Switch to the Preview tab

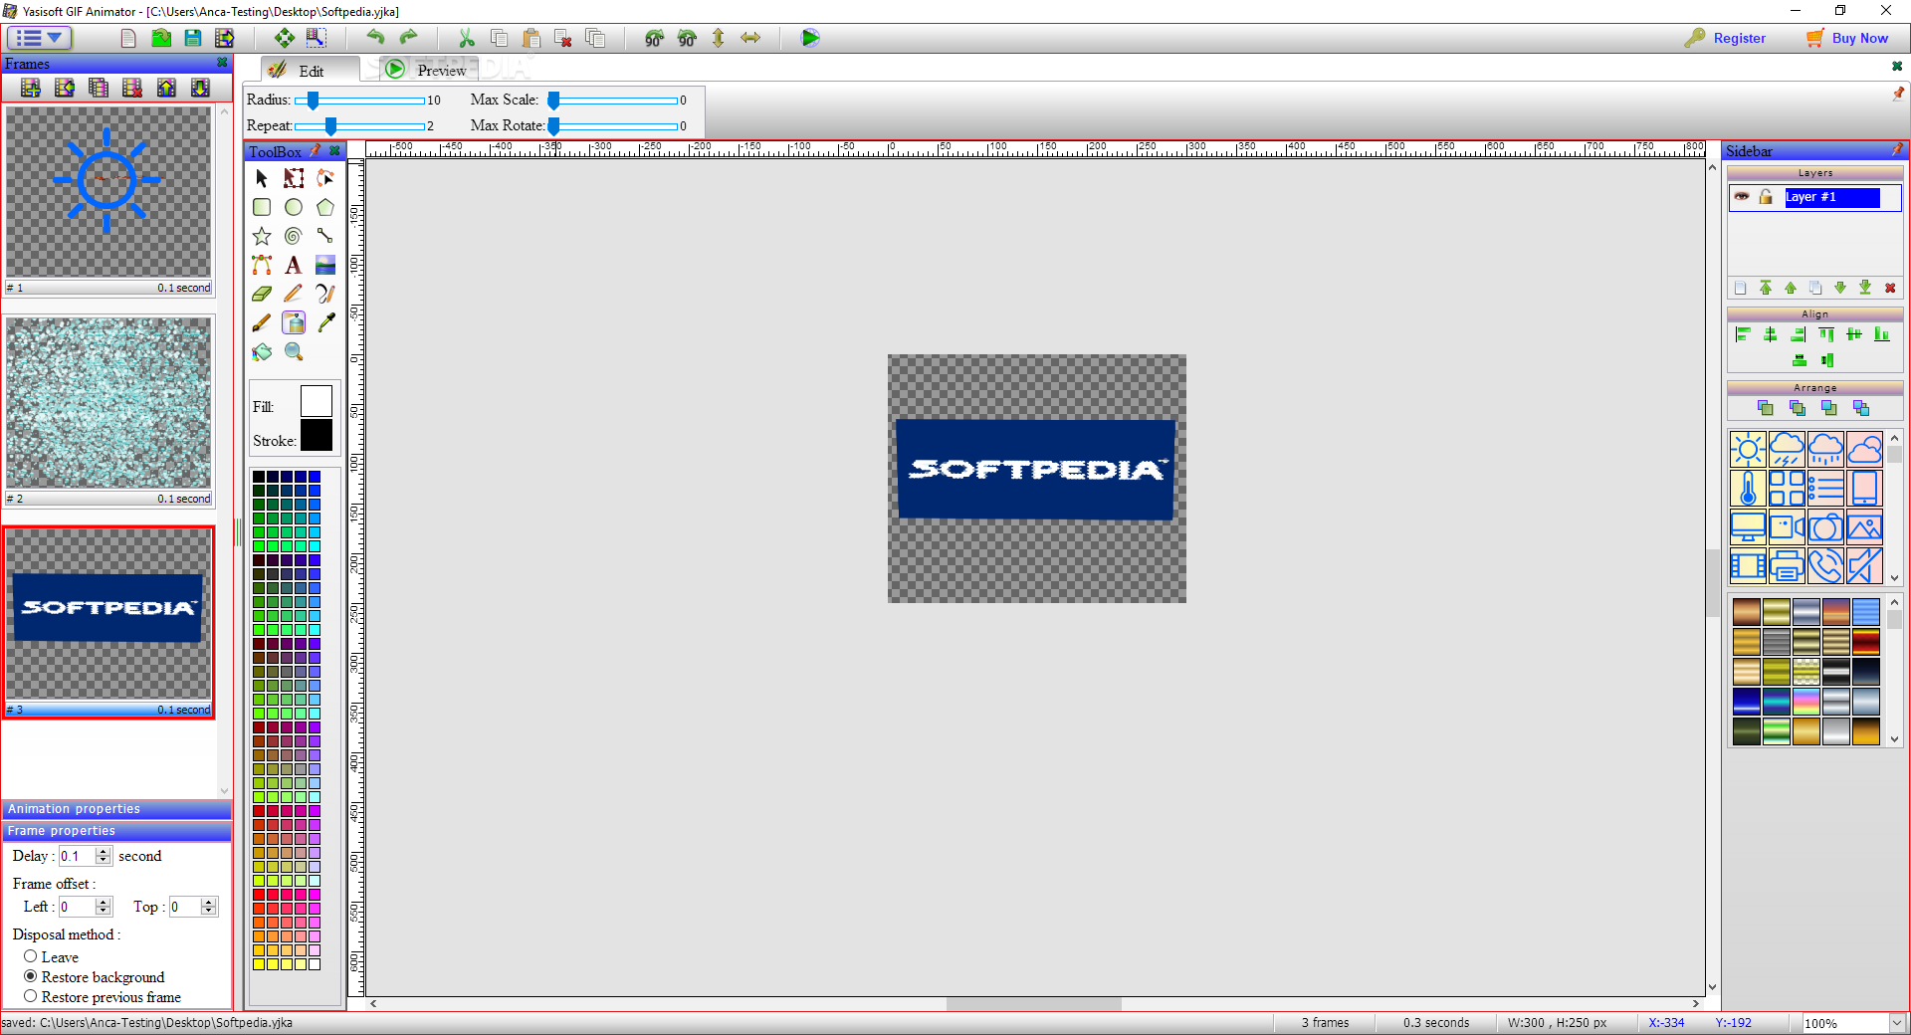click(x=429, y=70)
